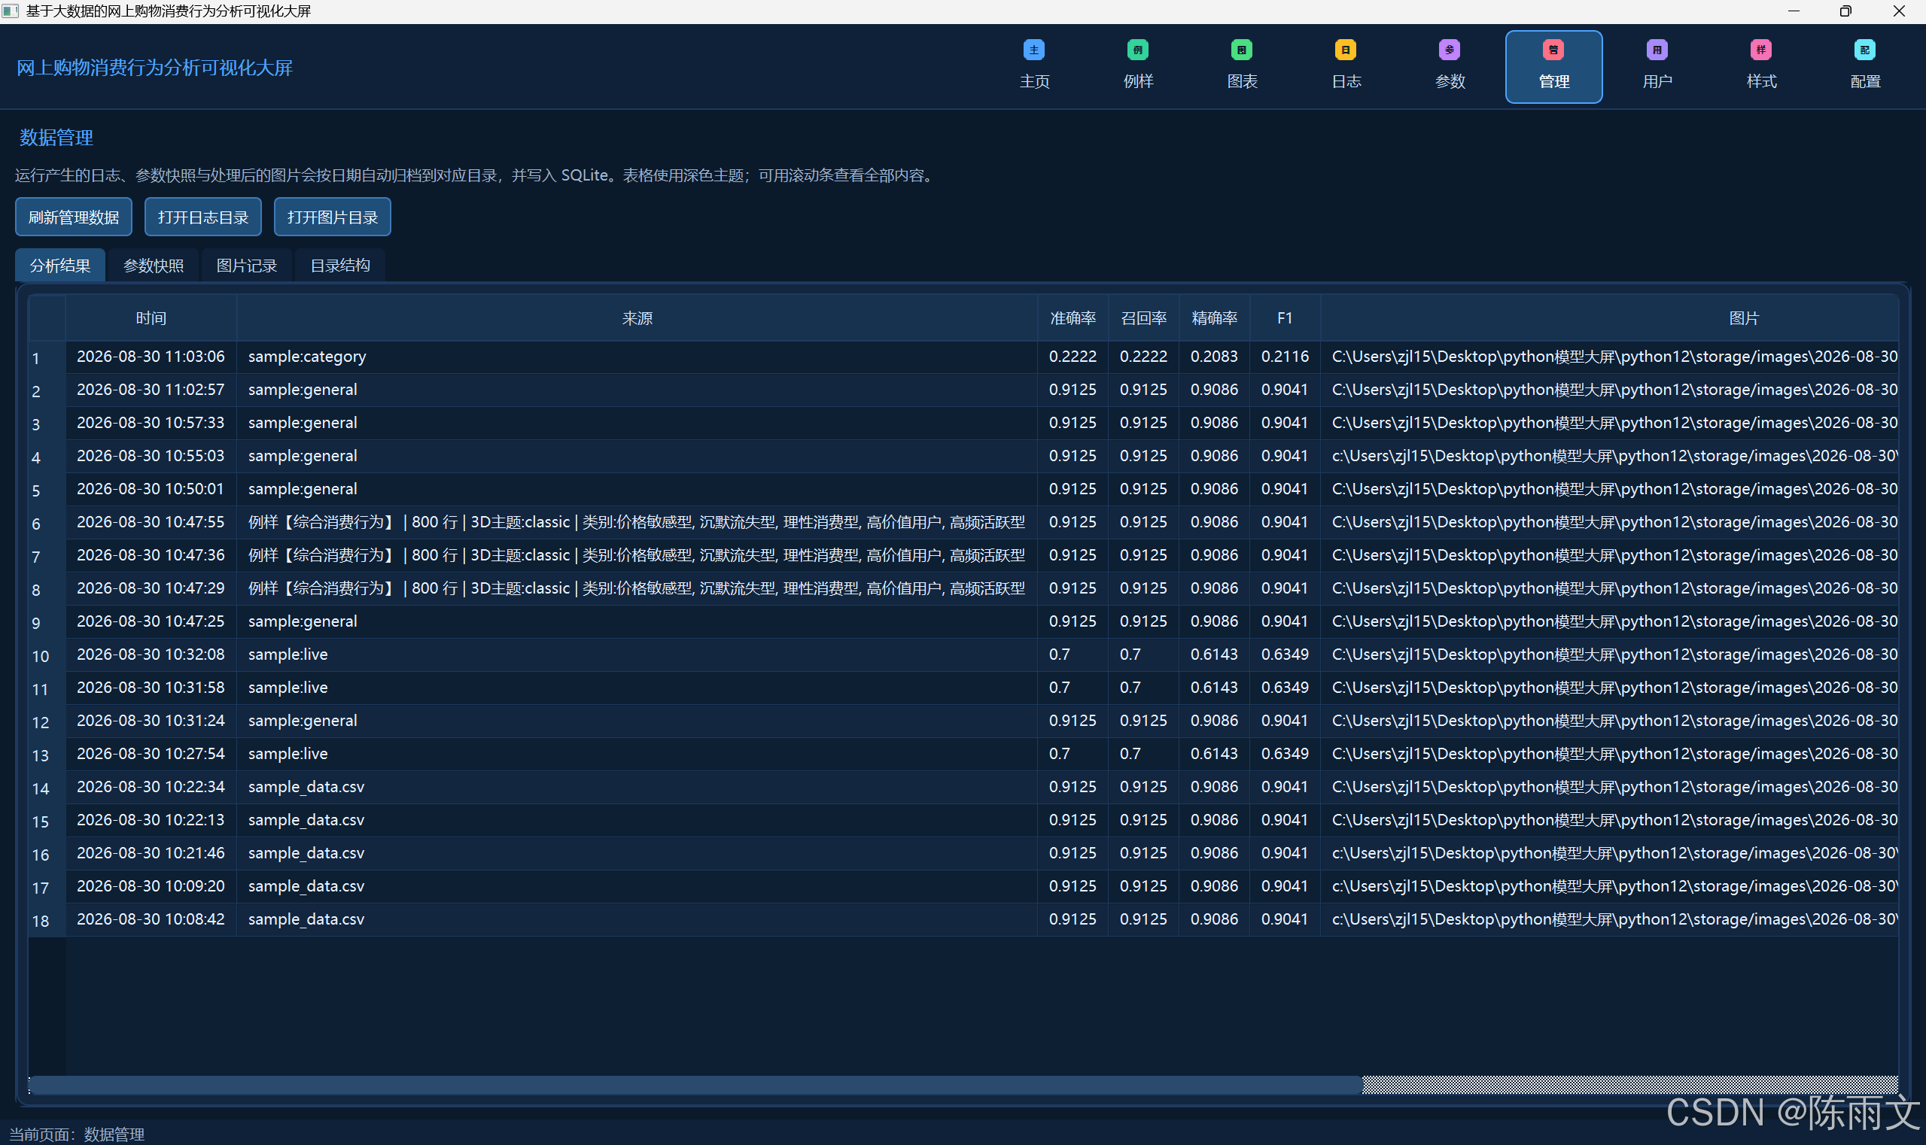1926x1145 pixels.
Task: Click time cell 2026-08-30 10:22:13
Action: pyautogui.click(x=151, y=820)
